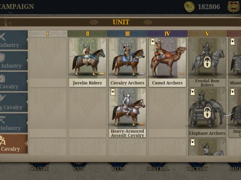
Task: Select the tier III column header
Action: coord(127,34)
